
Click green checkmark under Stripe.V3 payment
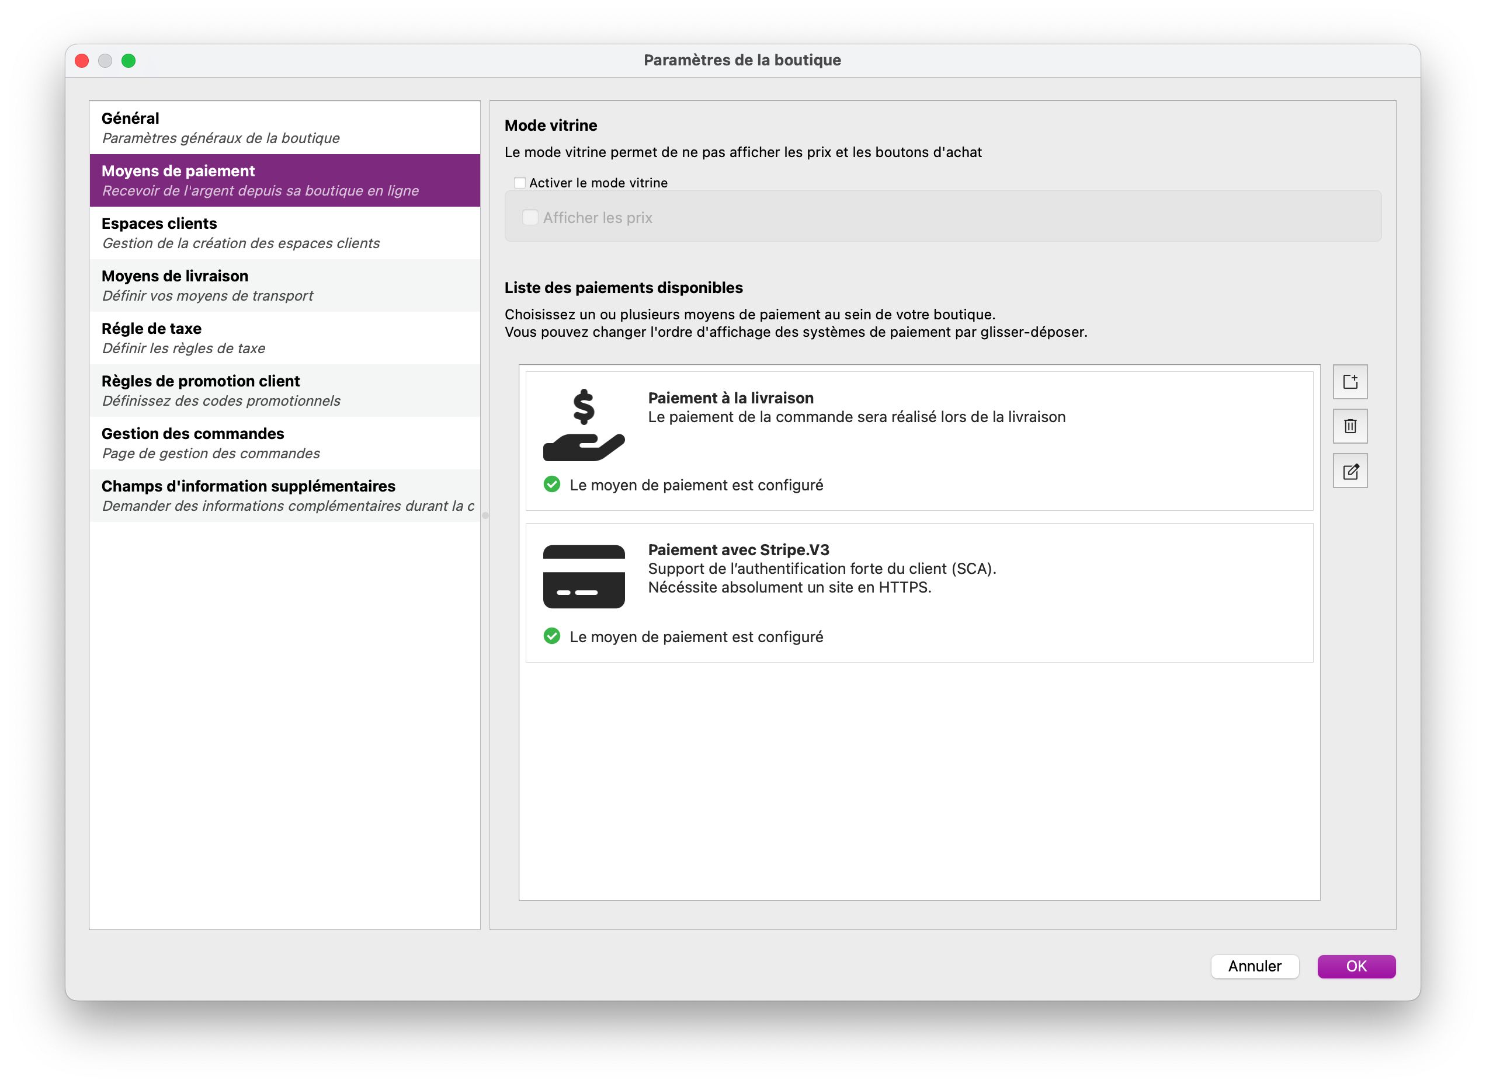tap(552, 636)
